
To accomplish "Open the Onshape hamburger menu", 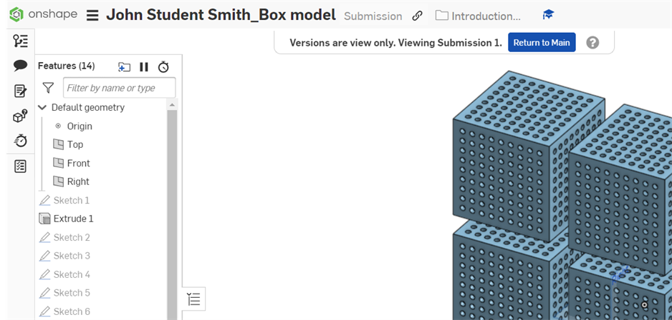I will point(92,15).
